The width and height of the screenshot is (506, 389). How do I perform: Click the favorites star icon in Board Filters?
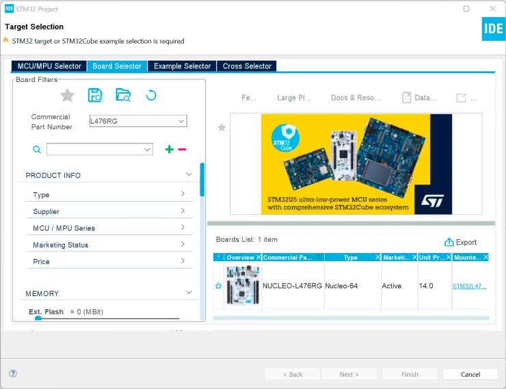click(67, 95)
